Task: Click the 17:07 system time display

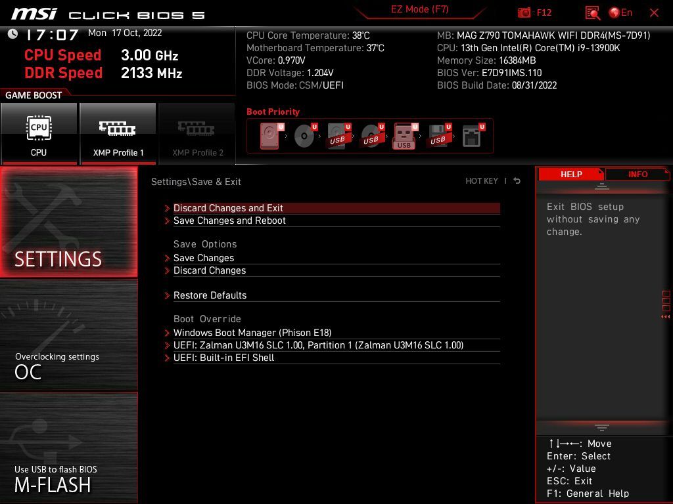Action: pos(53,35)
